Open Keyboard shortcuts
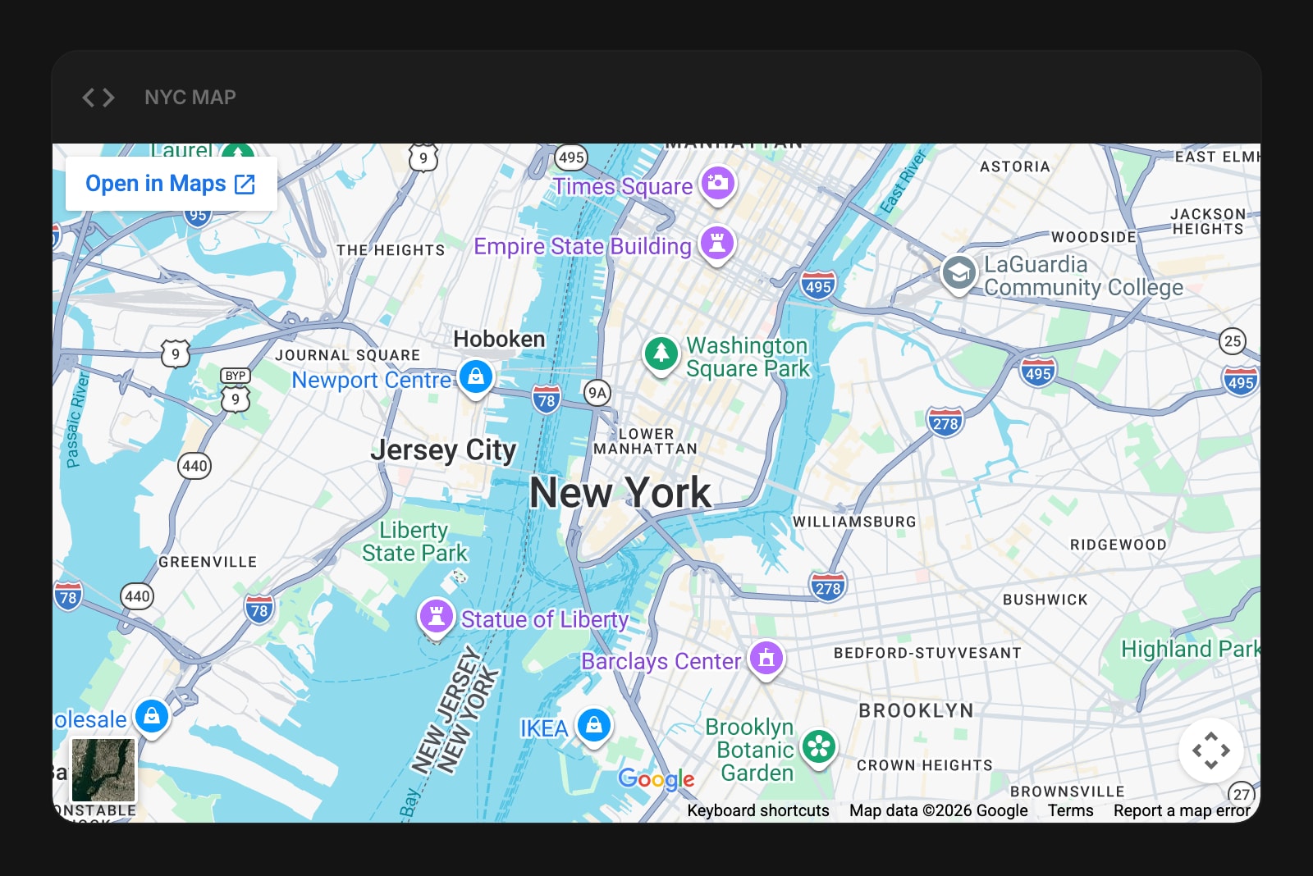Image resolution: width=1313 pixels, height=876 pixels. (757, 810)
